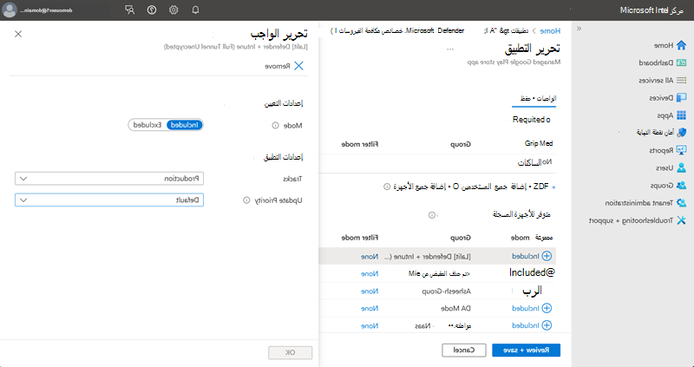Open the notifications bell icon
Viewport: 694px width, 367px height.
[x=195, y=10]
